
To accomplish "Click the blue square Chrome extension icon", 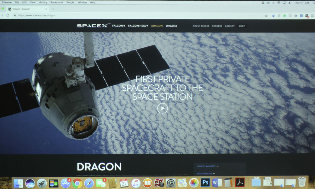I will coord(301,16).
